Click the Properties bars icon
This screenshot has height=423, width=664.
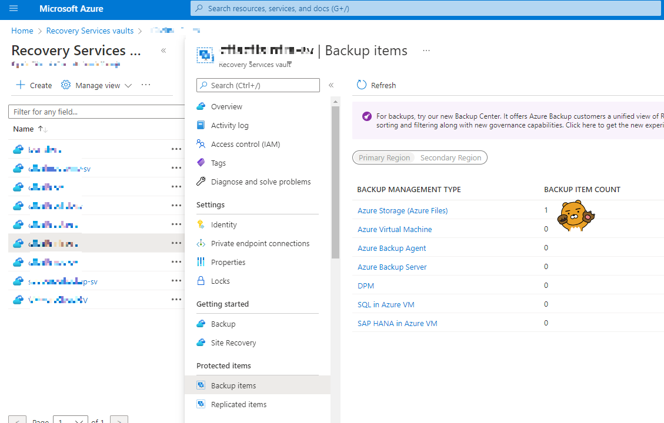click(x=201, y=262)
